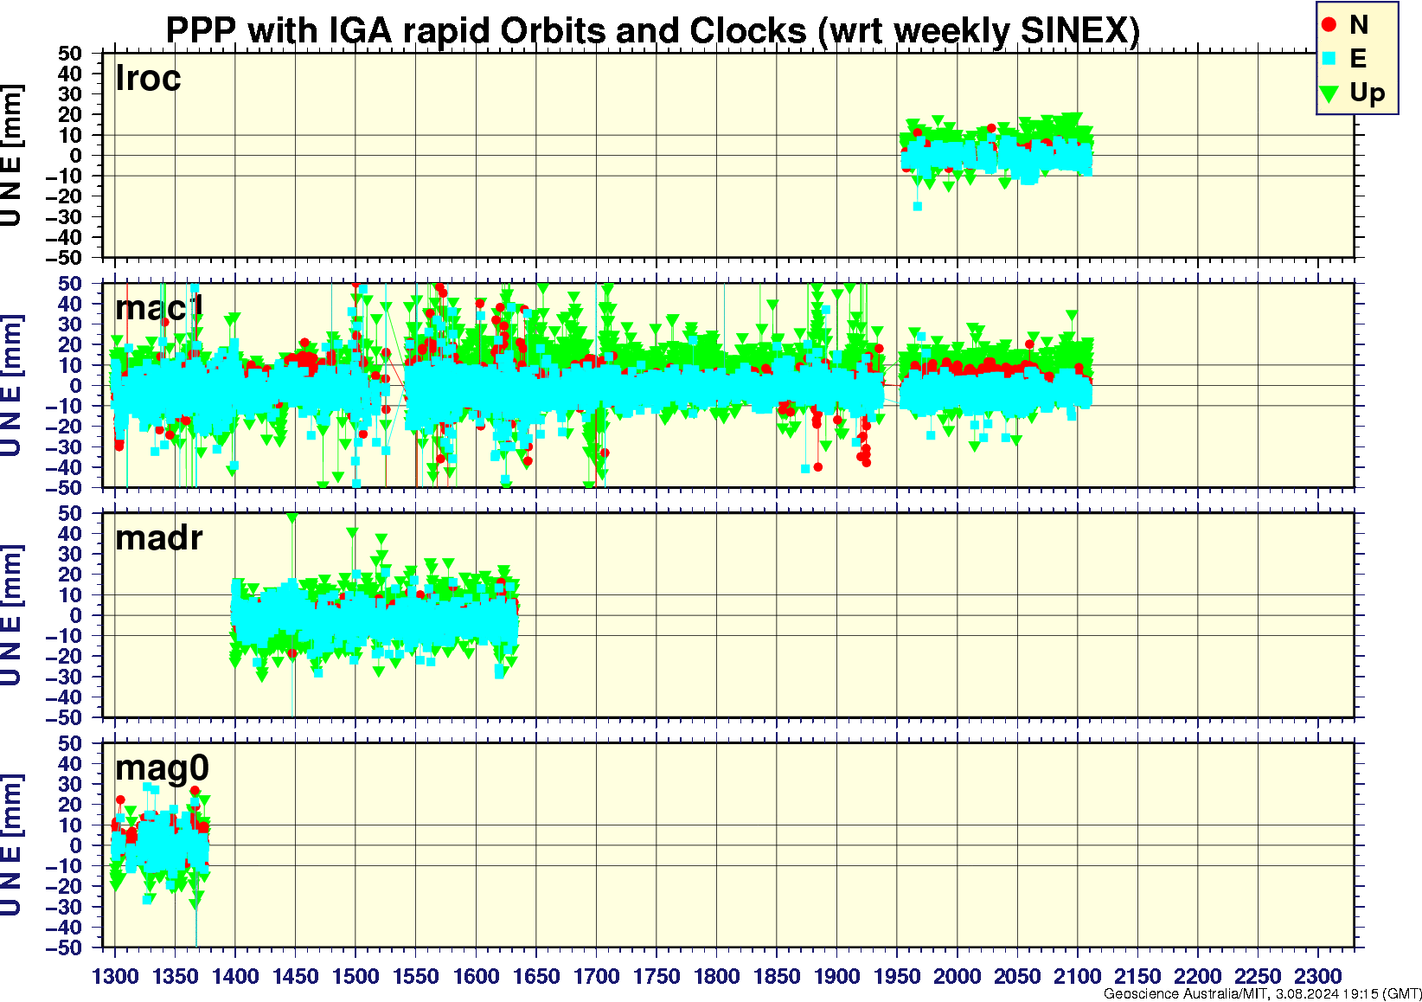
Task: Click the 'madr' station label
Action: click(159, 538)
